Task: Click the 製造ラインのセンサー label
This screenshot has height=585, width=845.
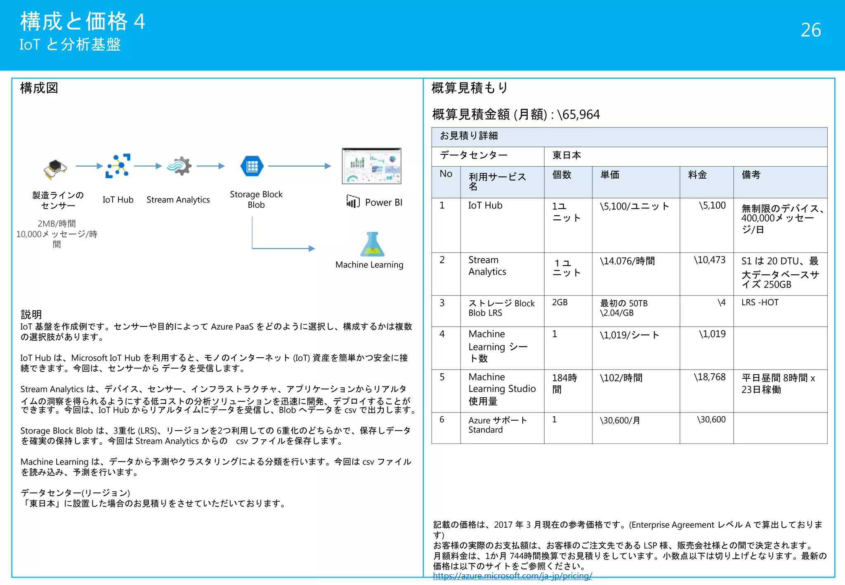Action: [58, 200]
